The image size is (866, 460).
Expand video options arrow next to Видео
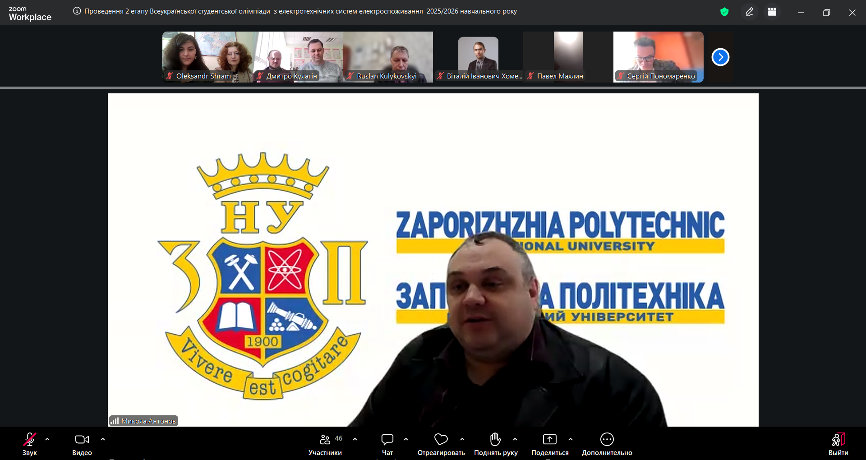(103, 439)
